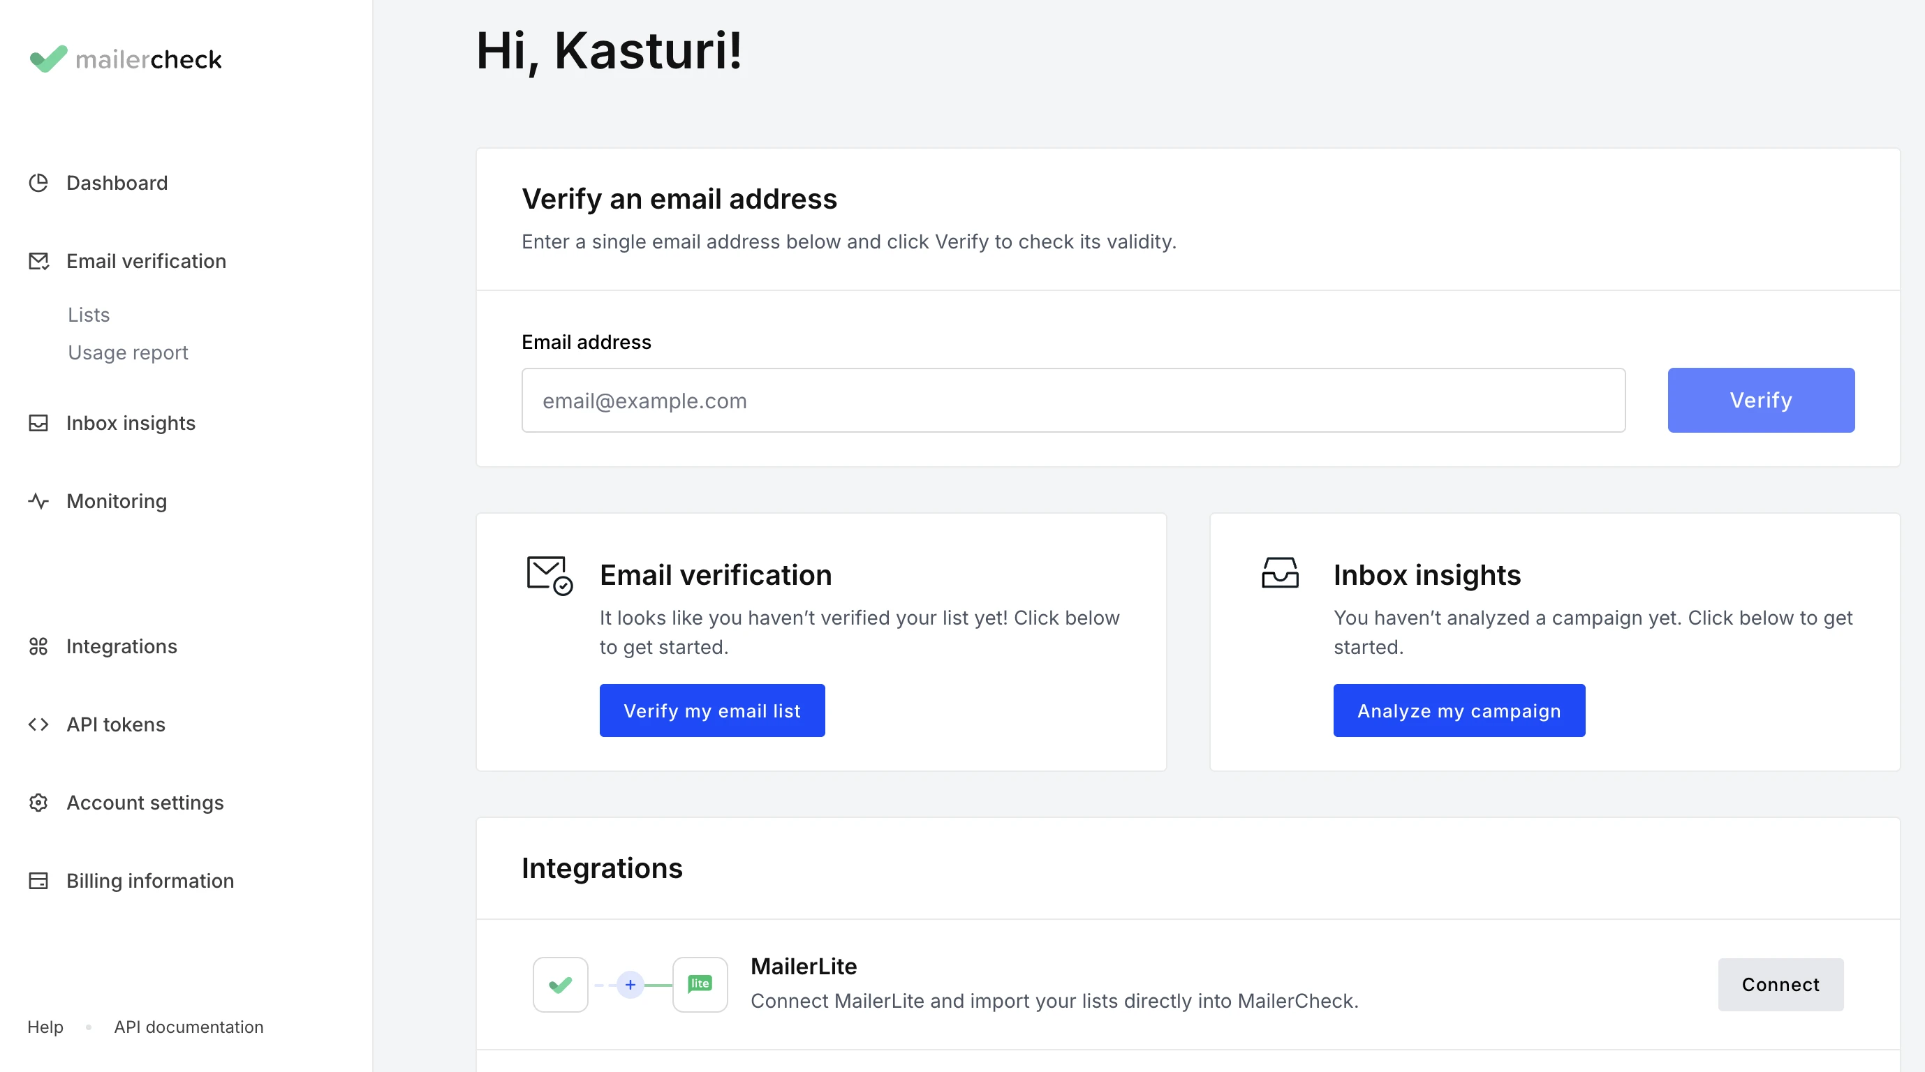Select the Monitoring pulse icon
The width and height of the screenshot is (1925, 1072).
point(39,501)
